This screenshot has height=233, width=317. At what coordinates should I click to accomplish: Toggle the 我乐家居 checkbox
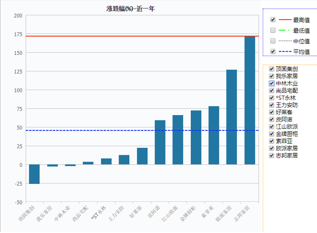click(272, 76)
